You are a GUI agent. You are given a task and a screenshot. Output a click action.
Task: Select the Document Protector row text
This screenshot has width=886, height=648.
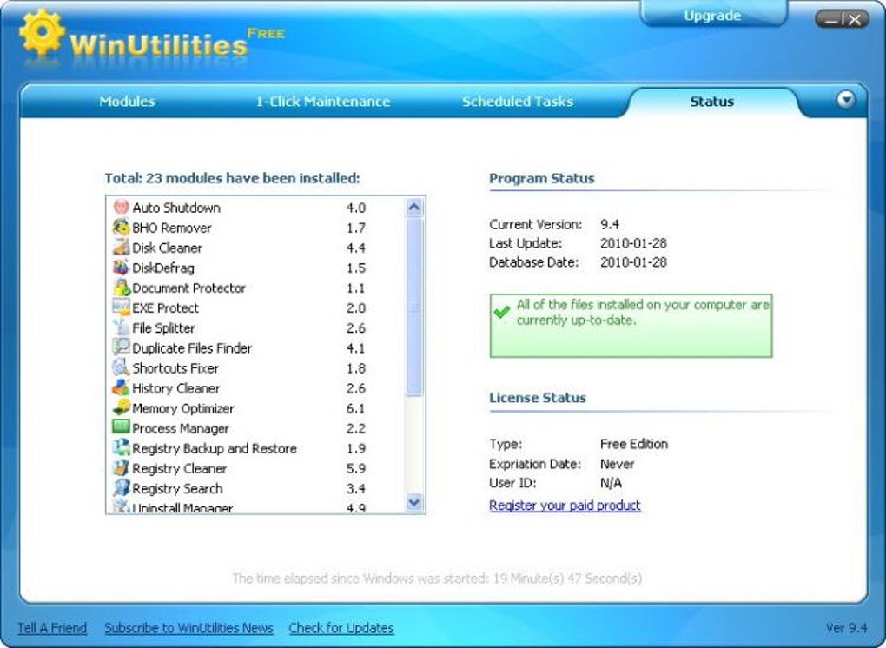[x=188, y=288]
